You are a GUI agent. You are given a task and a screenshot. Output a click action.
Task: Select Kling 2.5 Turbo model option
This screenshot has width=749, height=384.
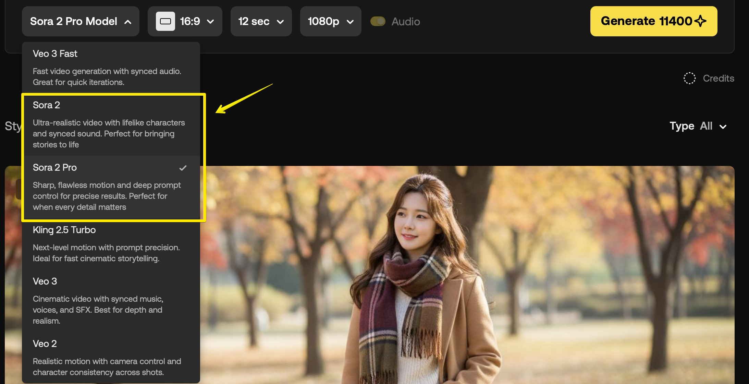pyautogui.click(x=111, y=243)
